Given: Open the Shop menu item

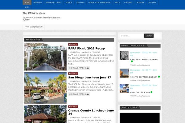Looking at the screenshot, I should 27,7.
